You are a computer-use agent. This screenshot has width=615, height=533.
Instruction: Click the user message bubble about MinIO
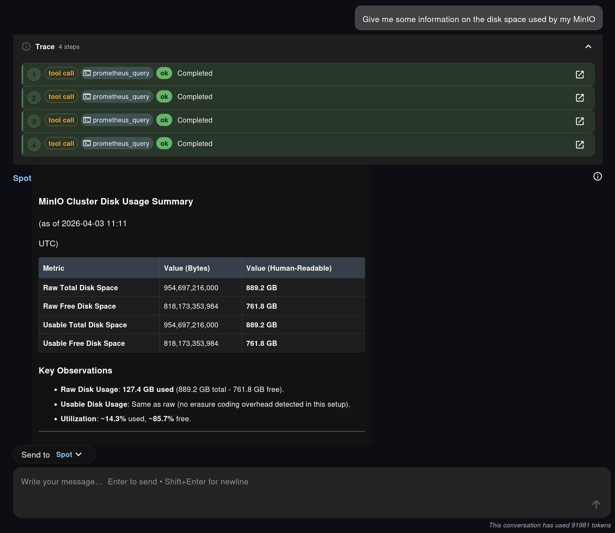pyautogui.click(x=479, y=18)
